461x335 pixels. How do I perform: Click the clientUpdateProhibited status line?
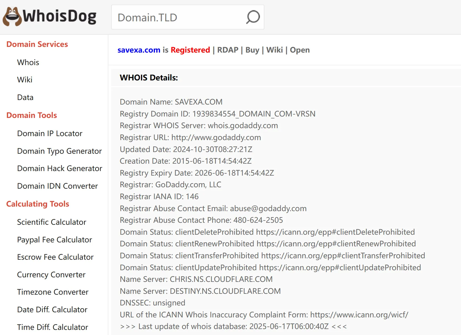270,267
